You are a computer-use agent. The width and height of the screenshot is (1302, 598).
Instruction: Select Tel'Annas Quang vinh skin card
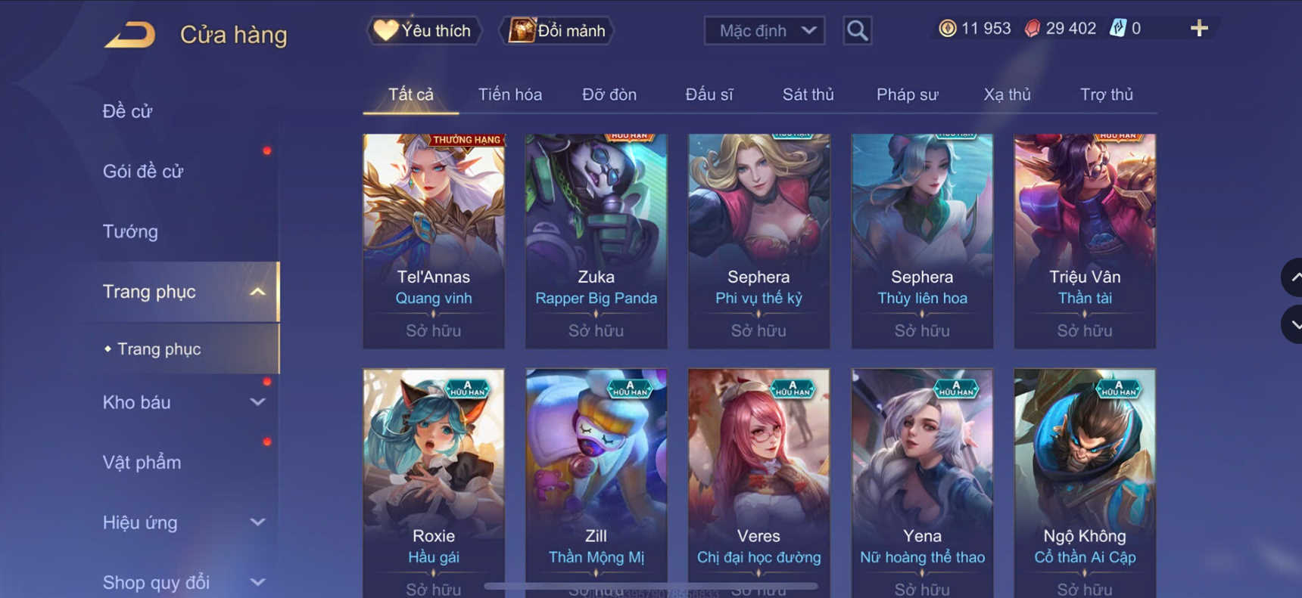tap(434, 241)
